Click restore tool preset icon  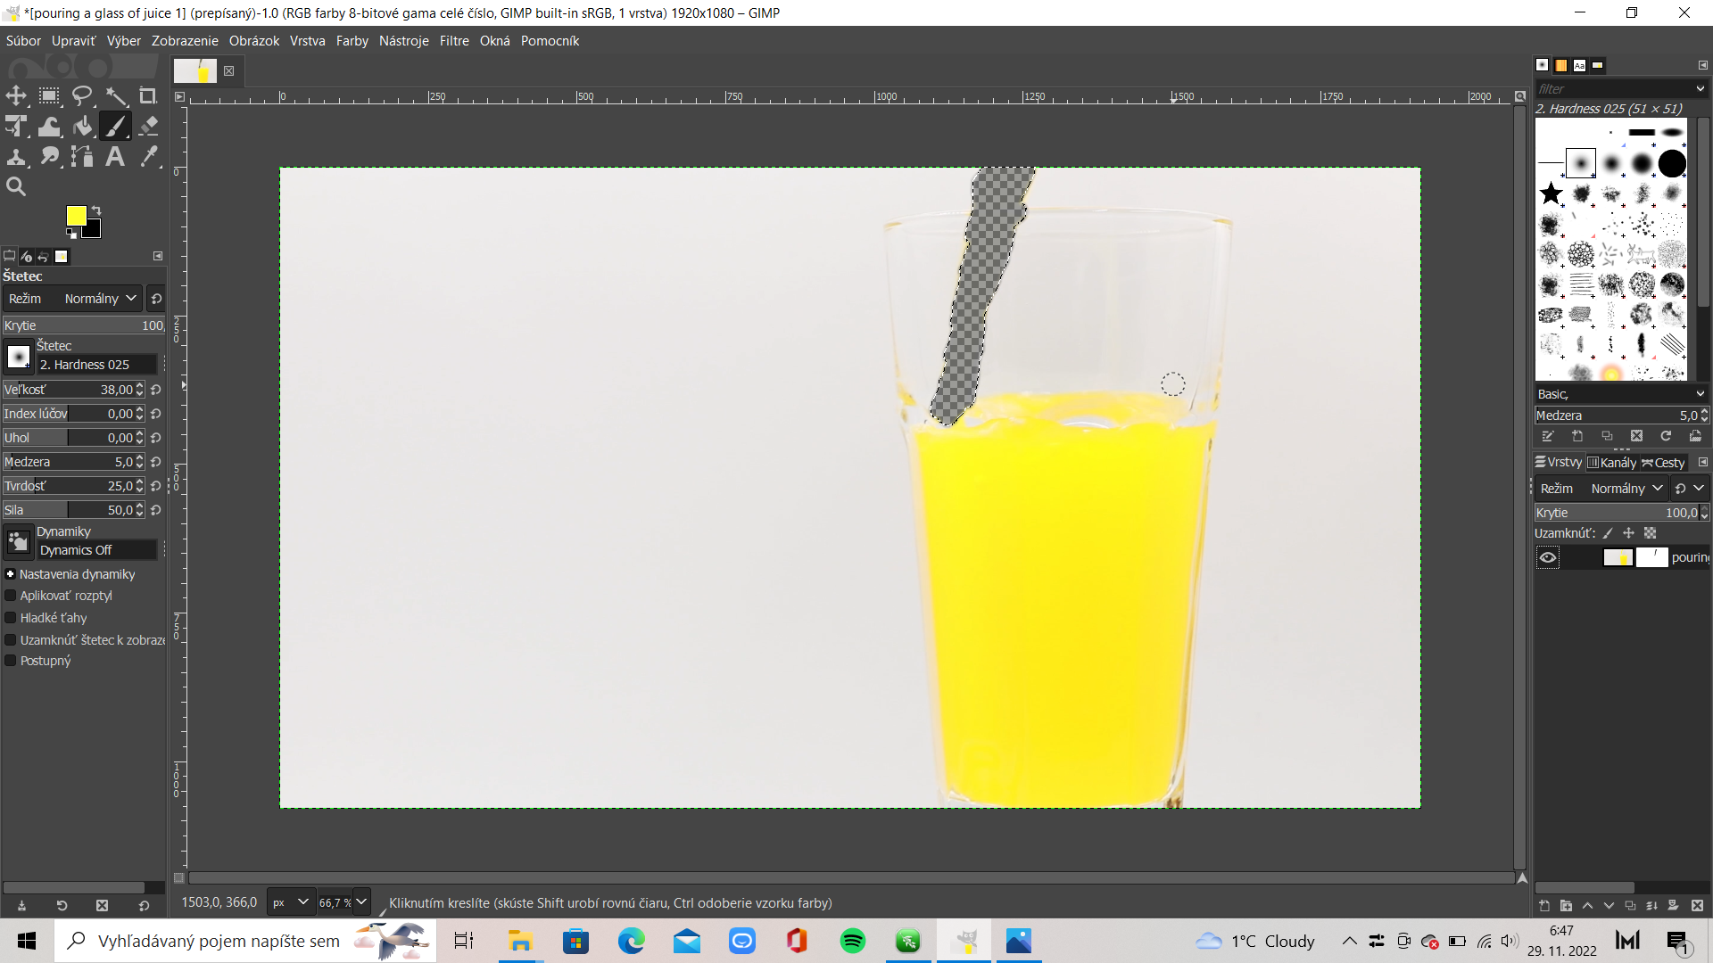tap(62, 905)
